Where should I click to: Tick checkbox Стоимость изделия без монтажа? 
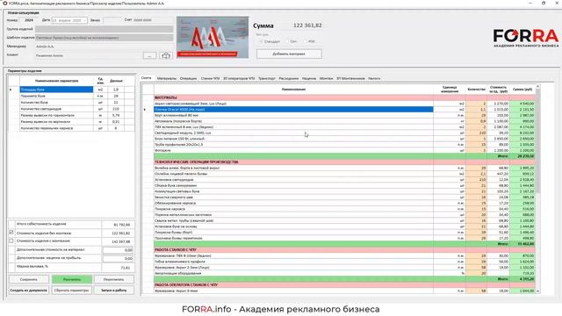tap(11, 233)
